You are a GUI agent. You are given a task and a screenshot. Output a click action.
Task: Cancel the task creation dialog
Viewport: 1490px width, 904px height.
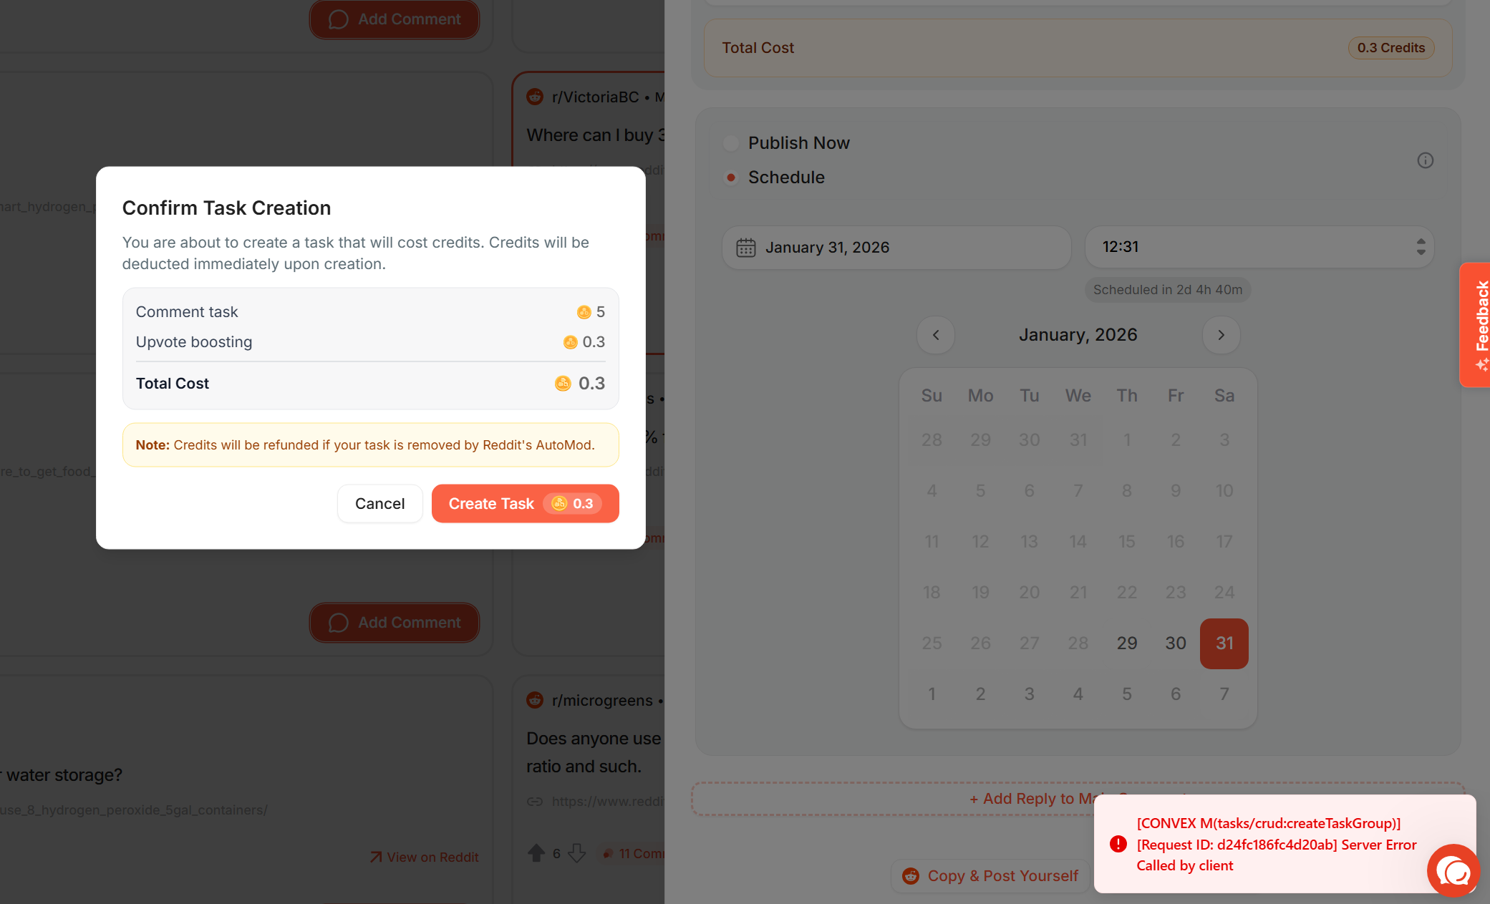[x=379, y=504]
